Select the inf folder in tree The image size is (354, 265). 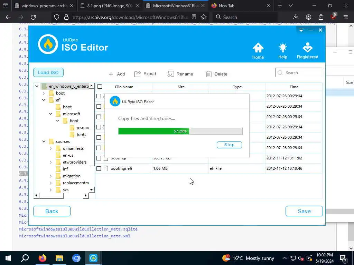[x=65, y=169]
